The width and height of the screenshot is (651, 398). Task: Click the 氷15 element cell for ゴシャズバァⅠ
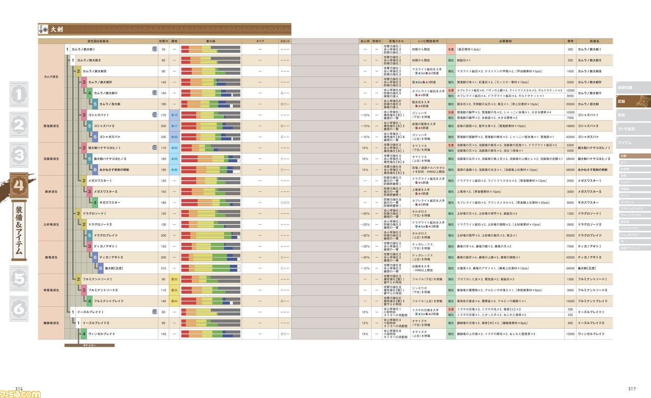174,115
